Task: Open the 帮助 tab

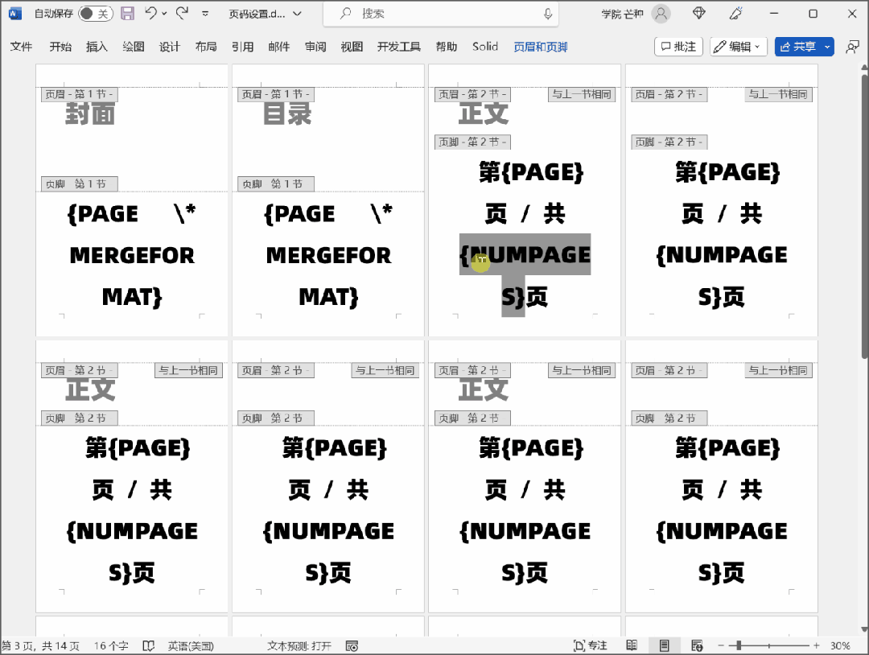Action: (446, 47)
